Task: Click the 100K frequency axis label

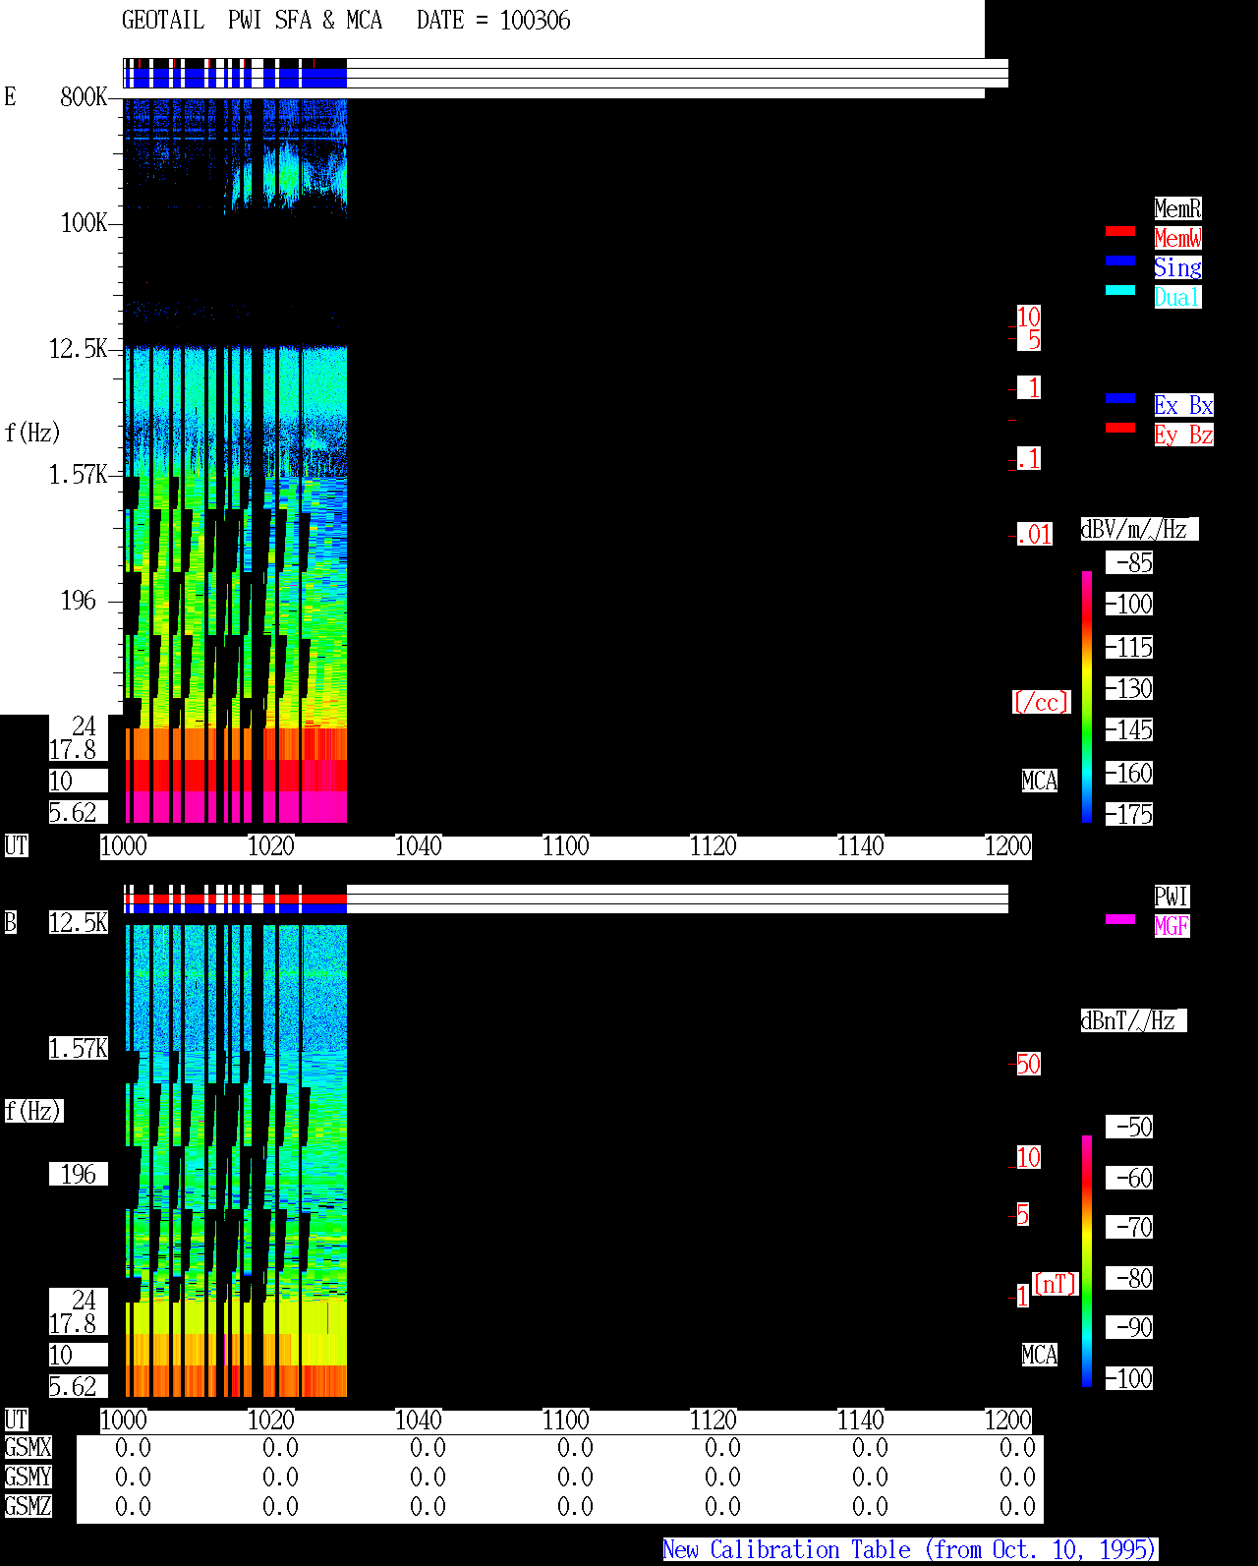Action: point(84,222)
